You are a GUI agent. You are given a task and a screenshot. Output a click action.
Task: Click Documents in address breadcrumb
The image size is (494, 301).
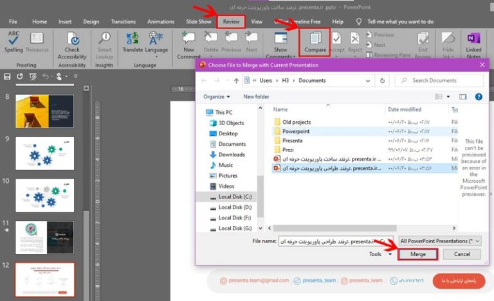[x=312, y=80]
